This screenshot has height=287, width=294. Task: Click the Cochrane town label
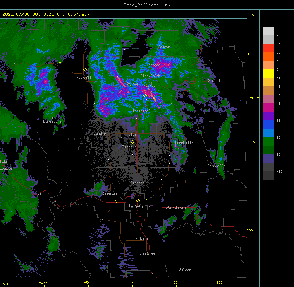pos(110,194)
